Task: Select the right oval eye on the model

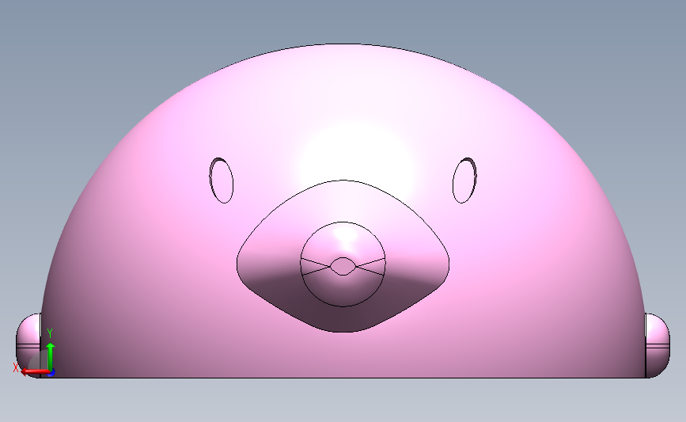Action: pyautogui.click(x=464, y=181)
